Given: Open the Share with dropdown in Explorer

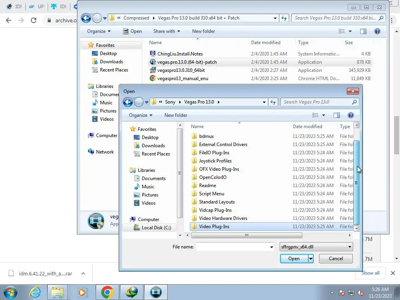Looking at the screenshot, I should pyautogui.click(x=166, y=31).
